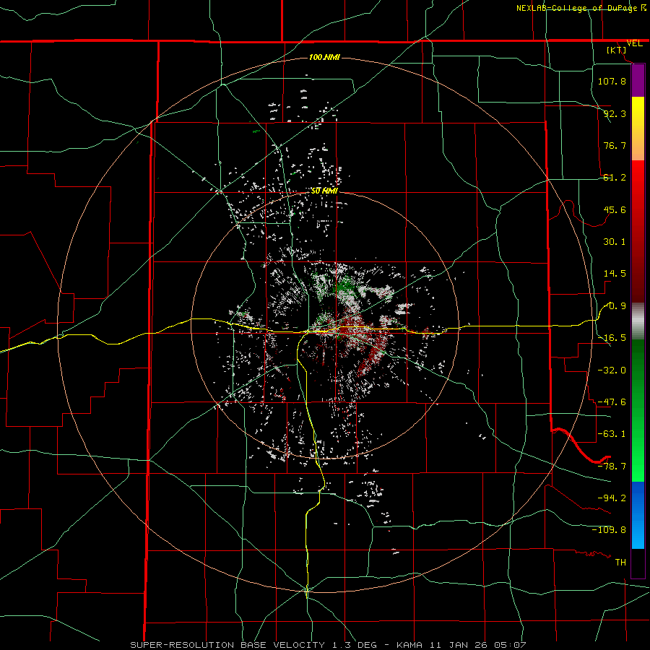Click the 50 NMI range ring label
The width and height of the screenshot is (650, 650).
[324, 191]
